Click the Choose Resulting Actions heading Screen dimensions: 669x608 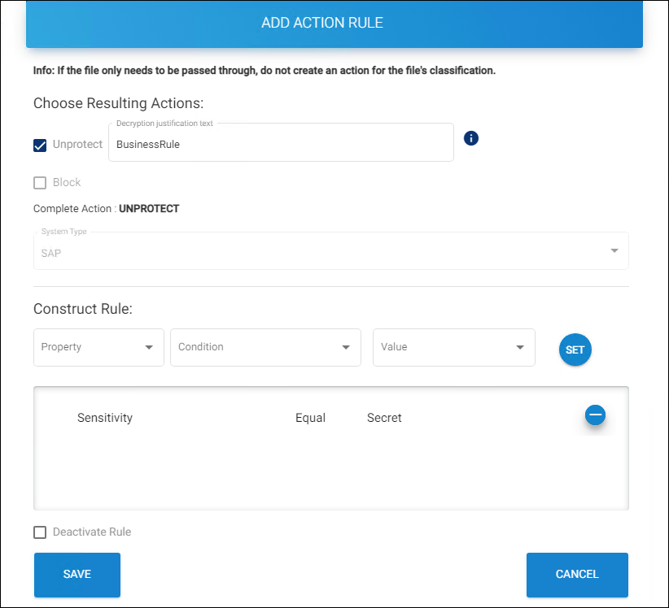(x=118, y=103)
